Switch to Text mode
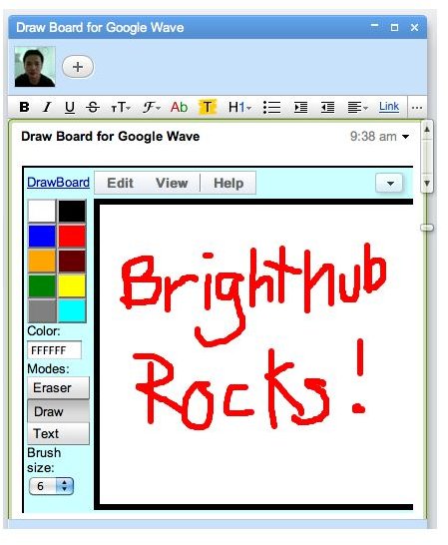This screenshot has height=545, width=448. (59, 434)
